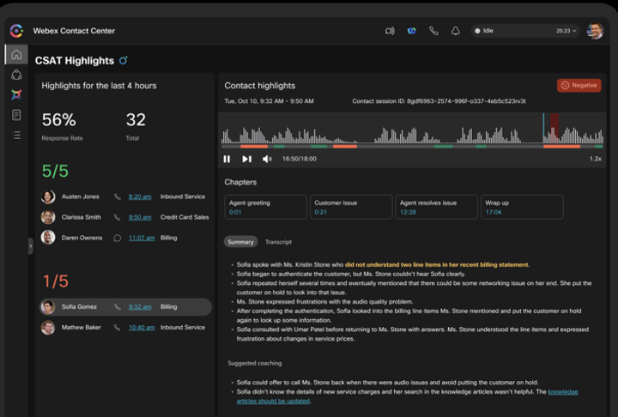The width and height of the screenshot is (618, 417).
Task: Jump to Wrap up chapter
Action: pos(522,207)
